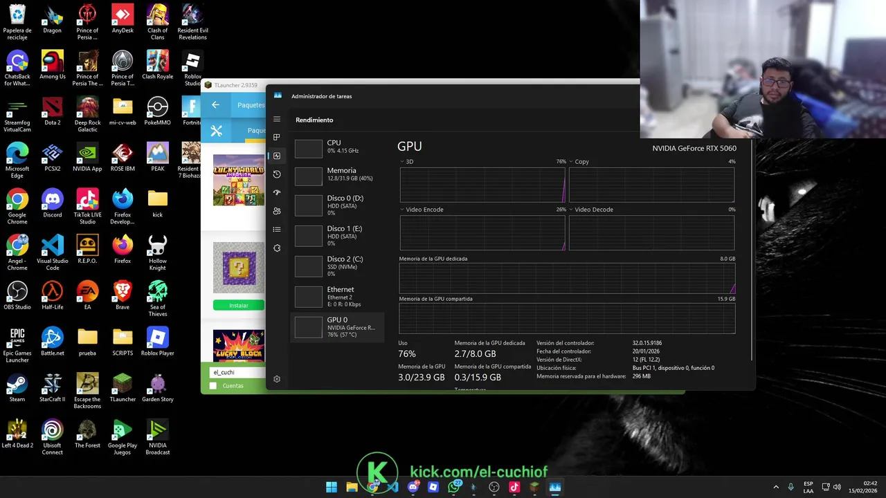Open Task Manager hamburger navigation menu
886x498 pixels.
click(x=277, y=119)
